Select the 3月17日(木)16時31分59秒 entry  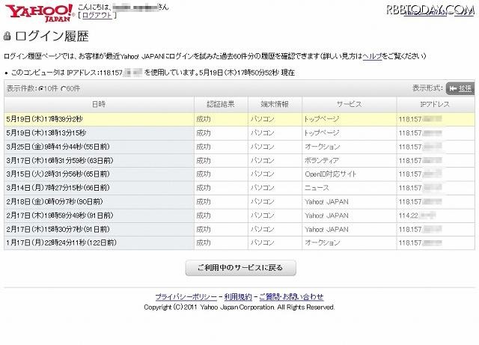[239, 160]
